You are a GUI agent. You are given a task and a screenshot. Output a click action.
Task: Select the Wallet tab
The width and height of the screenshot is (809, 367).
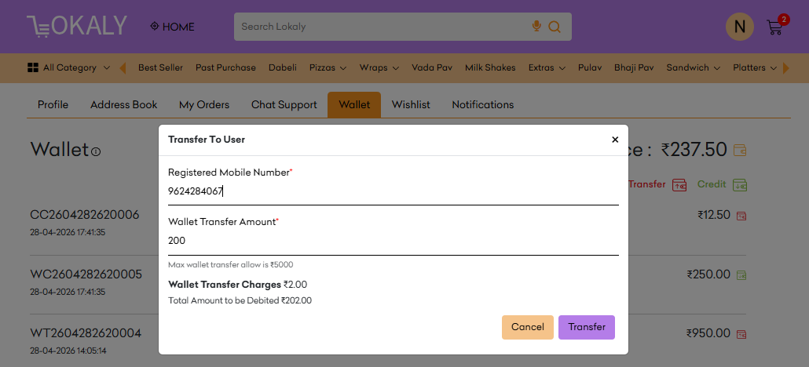[x=354, y=104]
